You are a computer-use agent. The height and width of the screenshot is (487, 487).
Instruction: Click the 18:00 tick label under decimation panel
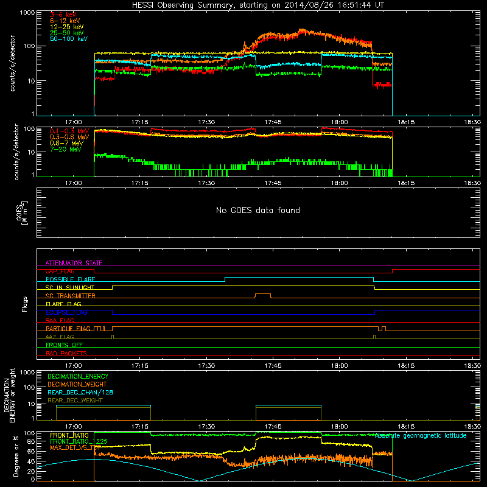[x=339, y=427]
